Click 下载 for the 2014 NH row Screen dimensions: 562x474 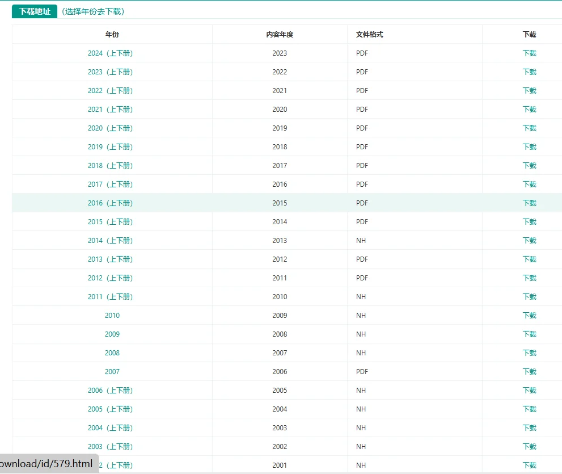529,241
